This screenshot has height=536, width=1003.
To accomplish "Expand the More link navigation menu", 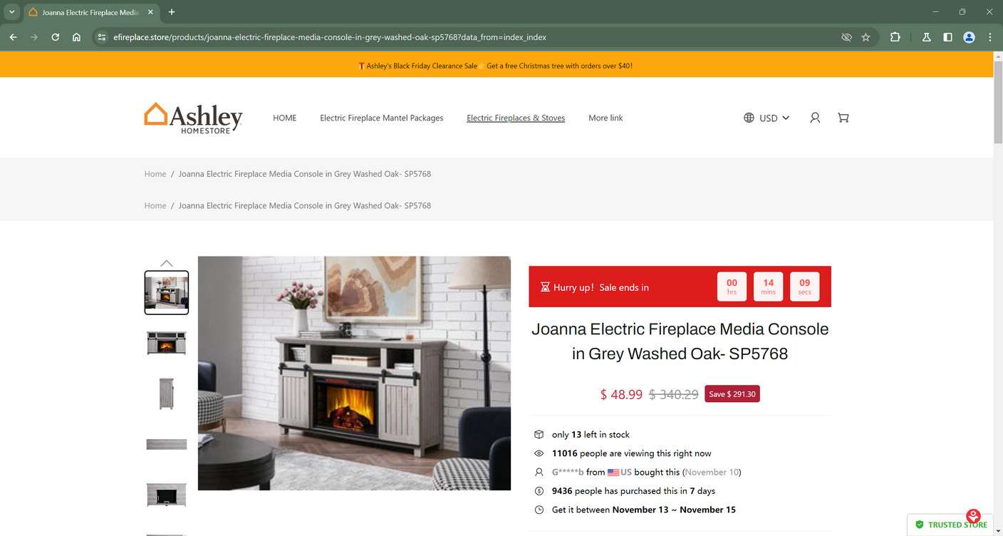I will [x=605, y=118].
